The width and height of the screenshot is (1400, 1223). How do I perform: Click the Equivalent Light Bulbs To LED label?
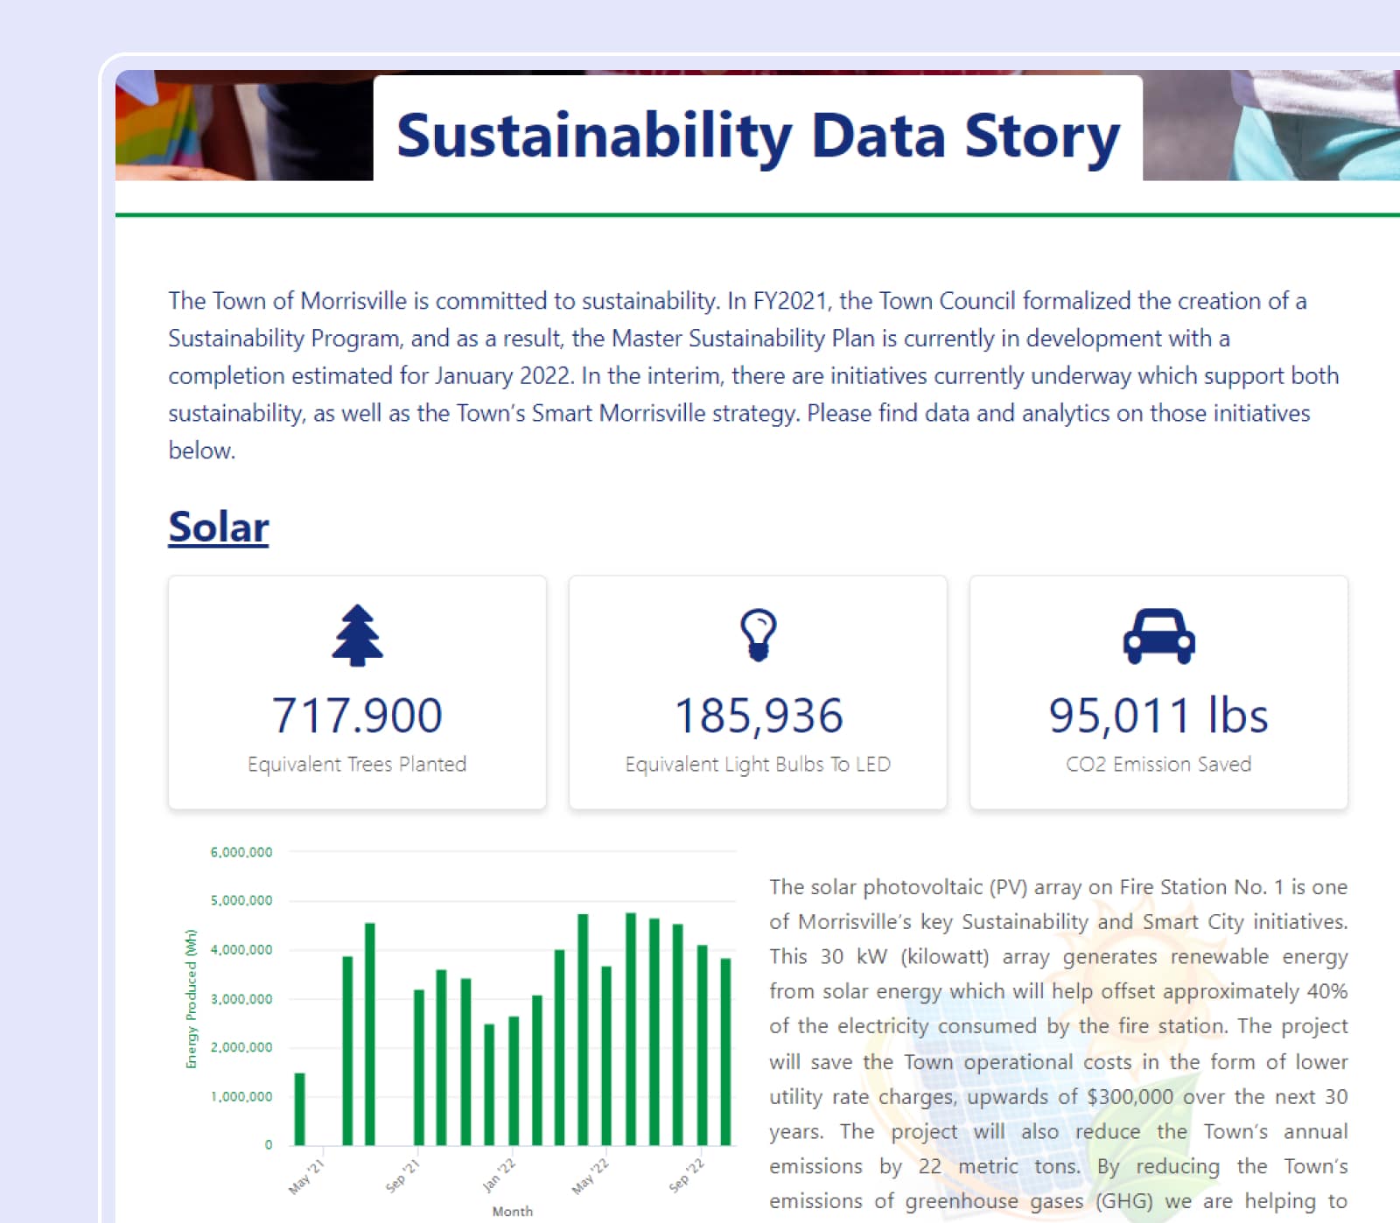coord(758,765)
